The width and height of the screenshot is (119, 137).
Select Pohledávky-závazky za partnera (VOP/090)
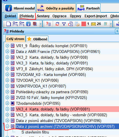coord(52,92)
